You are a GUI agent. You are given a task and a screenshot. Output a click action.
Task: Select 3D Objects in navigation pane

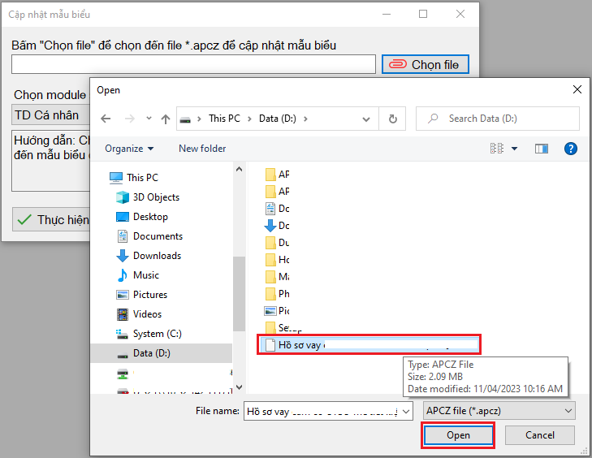[x=156, y=197]
